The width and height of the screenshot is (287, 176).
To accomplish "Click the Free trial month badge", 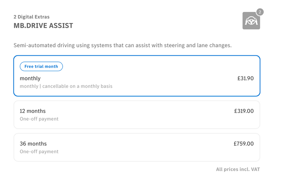I will coord(41,66).
